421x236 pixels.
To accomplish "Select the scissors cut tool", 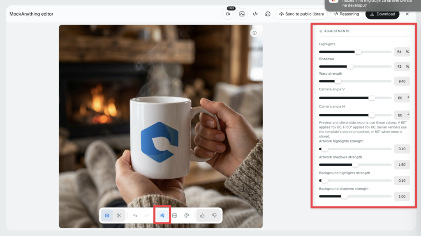I will 119,215.
